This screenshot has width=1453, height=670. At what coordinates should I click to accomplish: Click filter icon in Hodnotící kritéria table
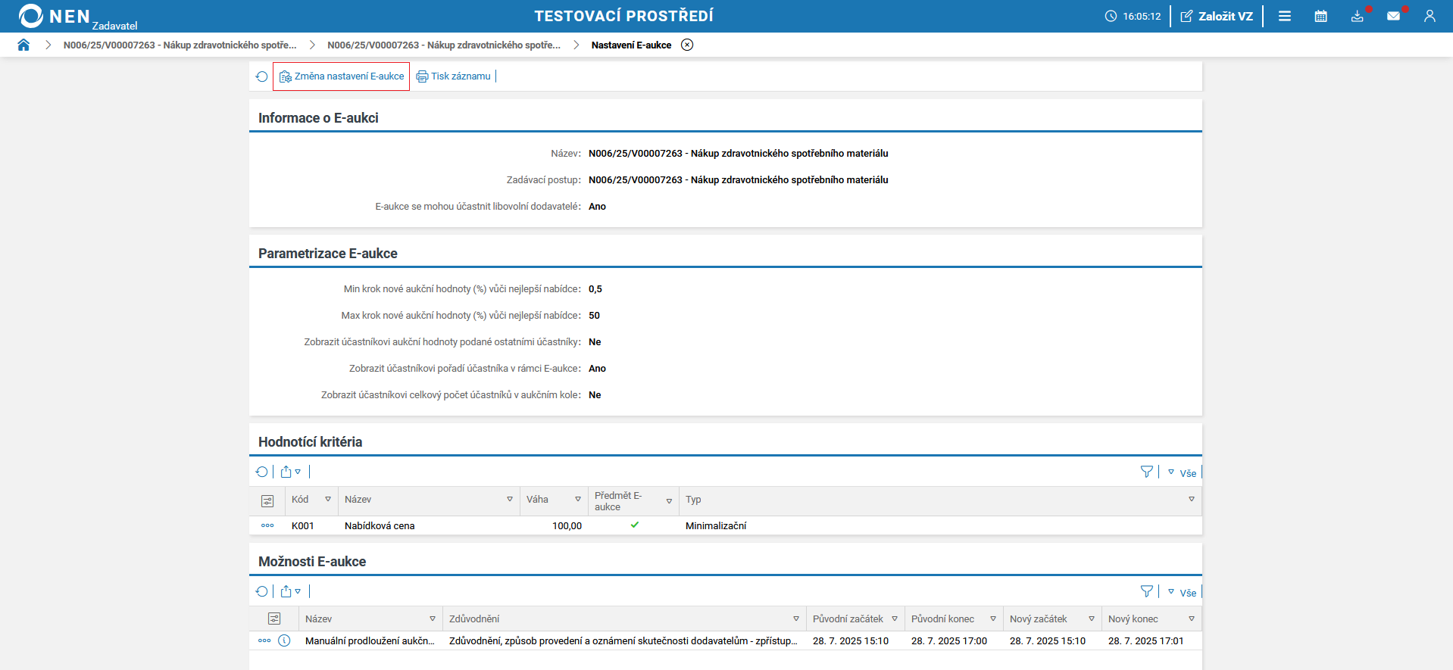(x=1146, y=472)
